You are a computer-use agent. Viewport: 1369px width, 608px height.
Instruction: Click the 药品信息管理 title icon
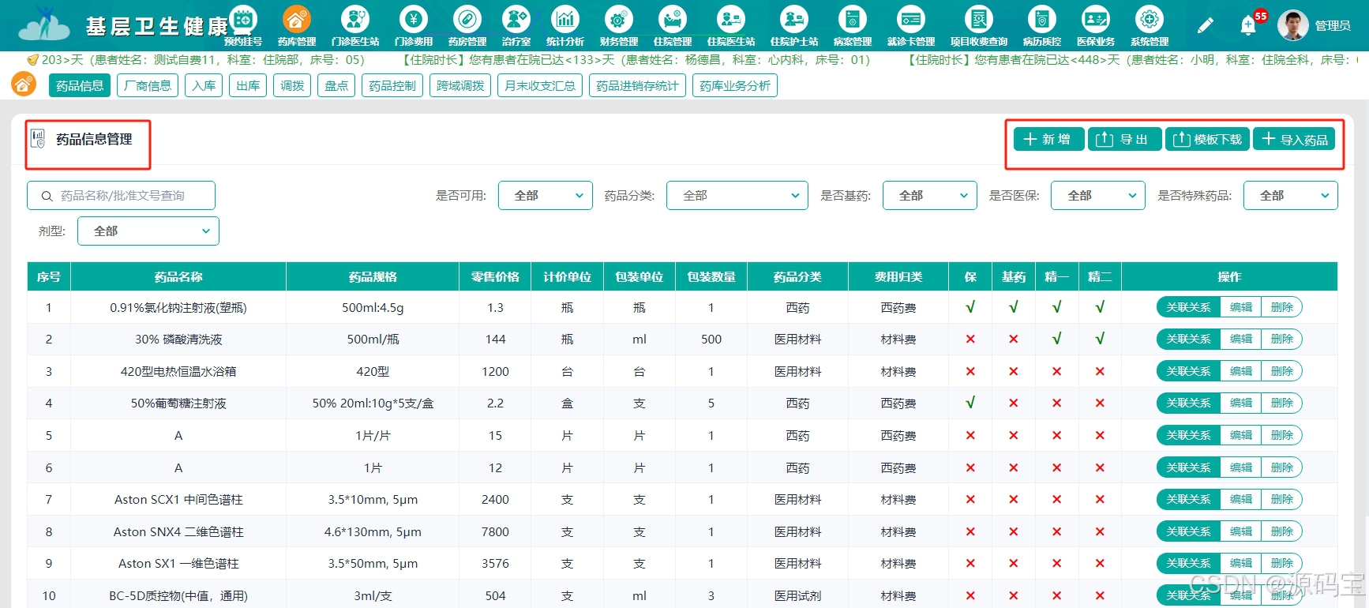coord(38,139)
